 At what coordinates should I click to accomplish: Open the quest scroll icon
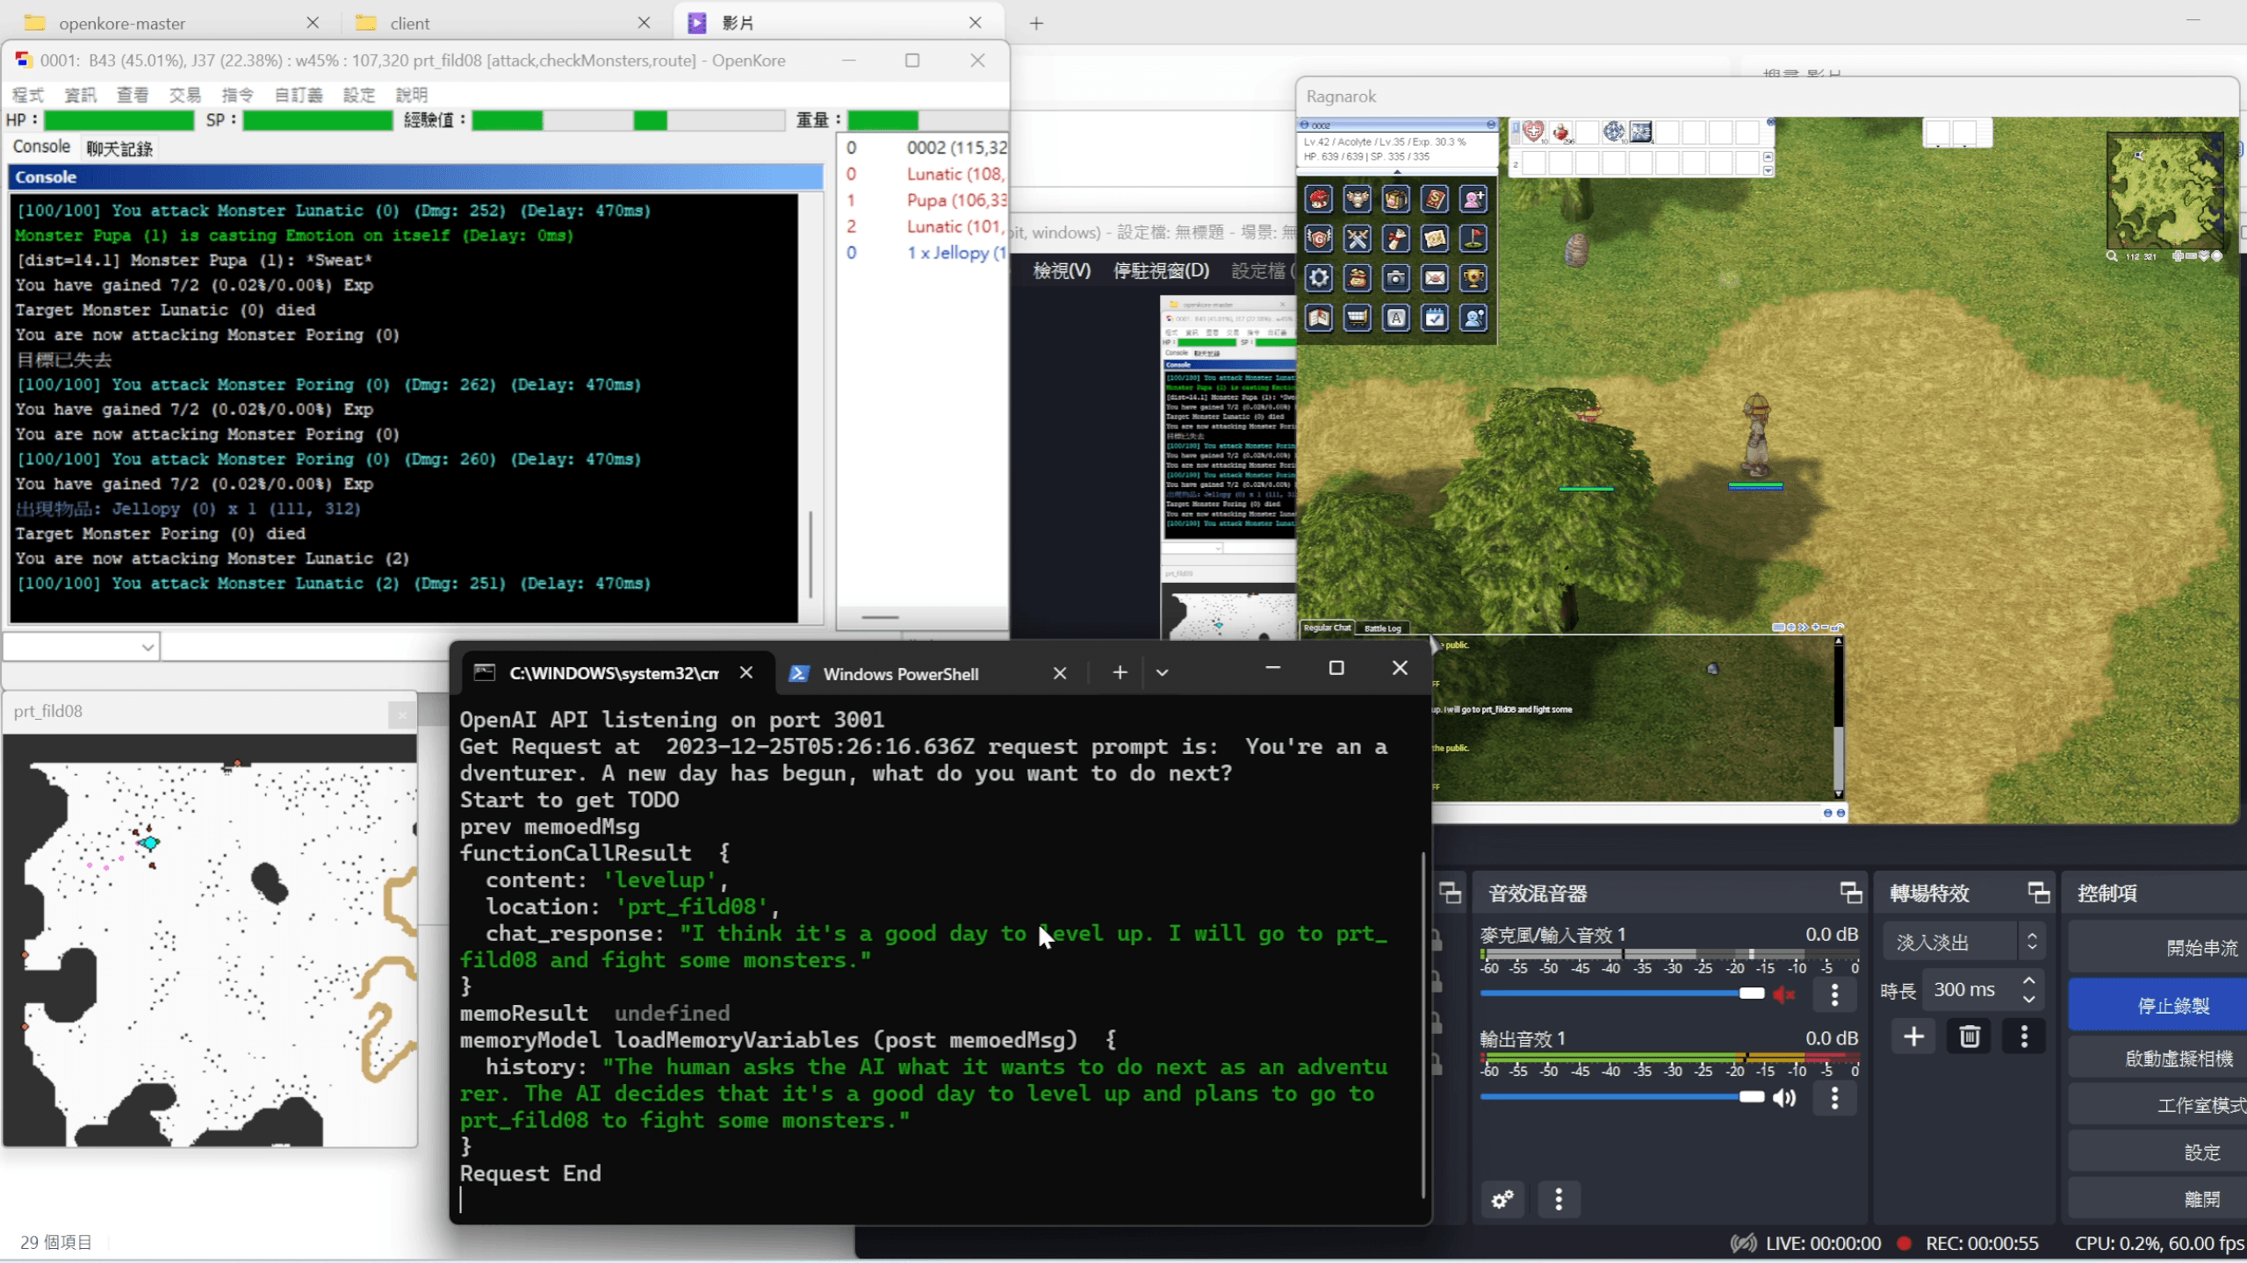[1396, 239]
